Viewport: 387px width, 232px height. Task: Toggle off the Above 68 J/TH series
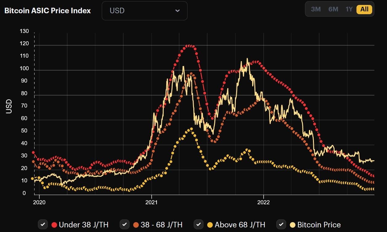pyautogui.click(x=199, y=225)
